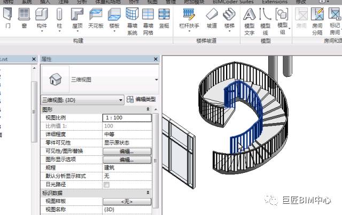
Task: Open the Floor (楼板) dropdown arrow
Action: click(x=114, y=31)
